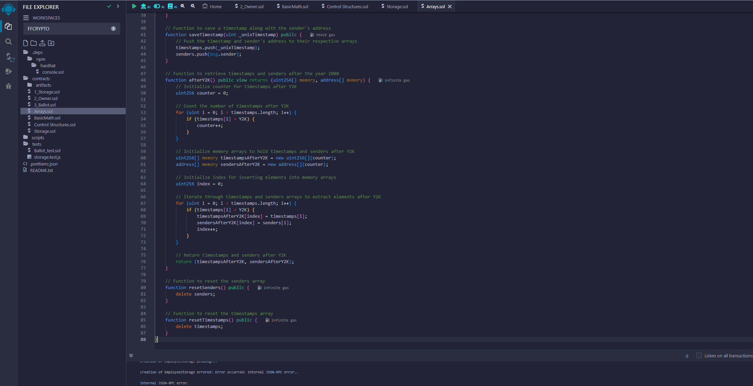The height and width of the screenshot is (386, 753).
Task: Open the Search in files icon
Action: [x=9, y=42]
